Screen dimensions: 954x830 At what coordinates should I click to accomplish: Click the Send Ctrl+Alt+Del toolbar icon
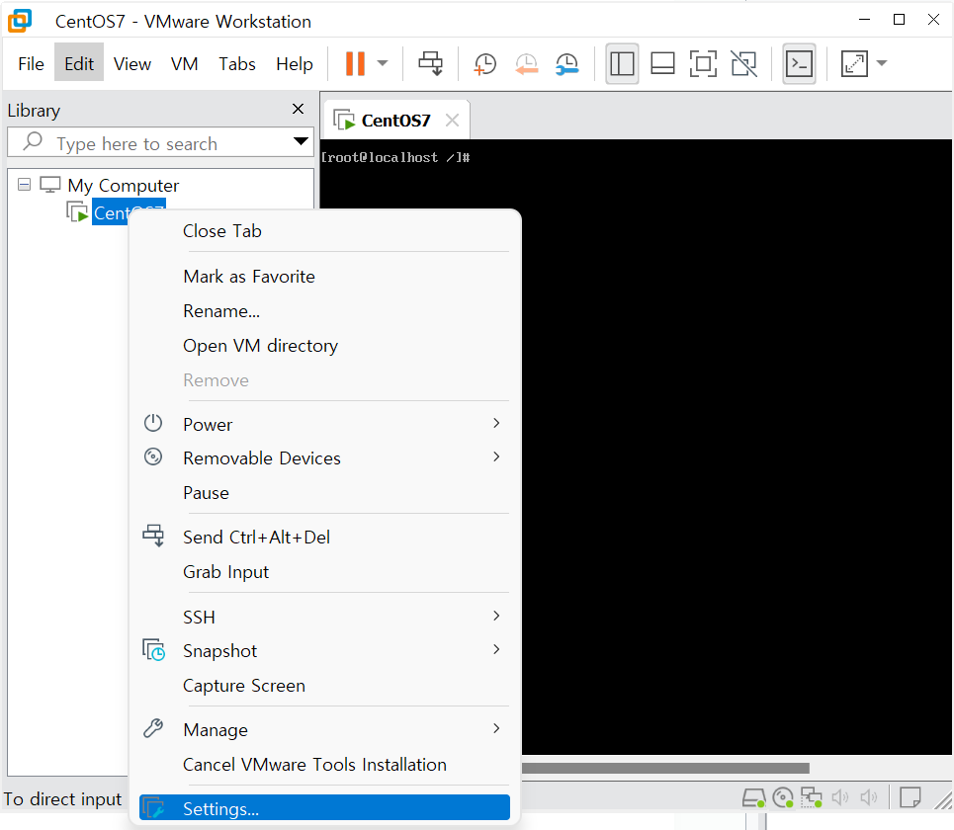click(x=431, y=63)
